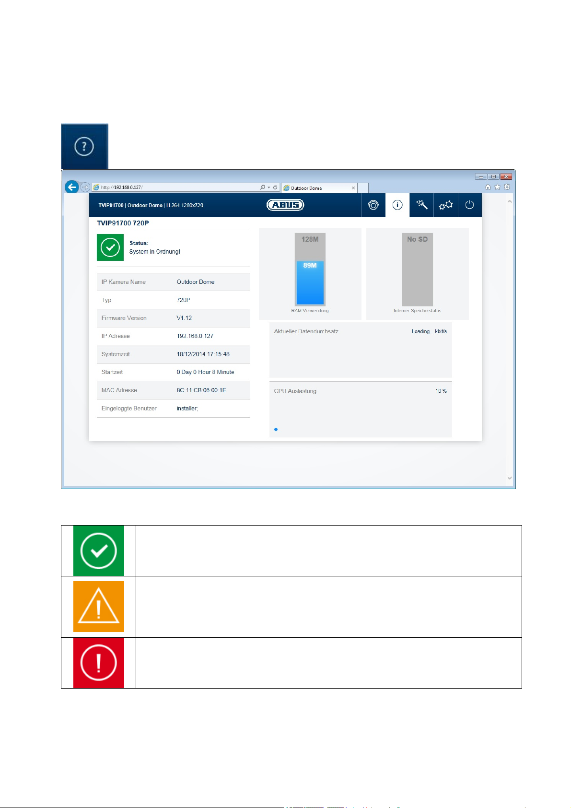Click the logged-in user value installer
The image size is (571, 808).
point(187,409)
